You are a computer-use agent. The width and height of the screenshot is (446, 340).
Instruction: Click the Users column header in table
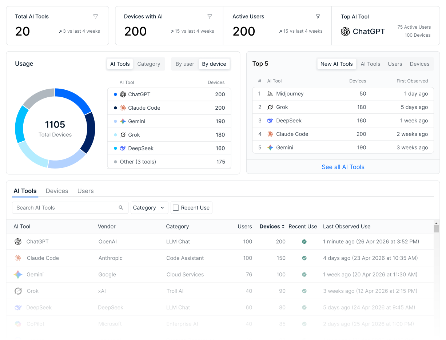click(x=245, y=226)
